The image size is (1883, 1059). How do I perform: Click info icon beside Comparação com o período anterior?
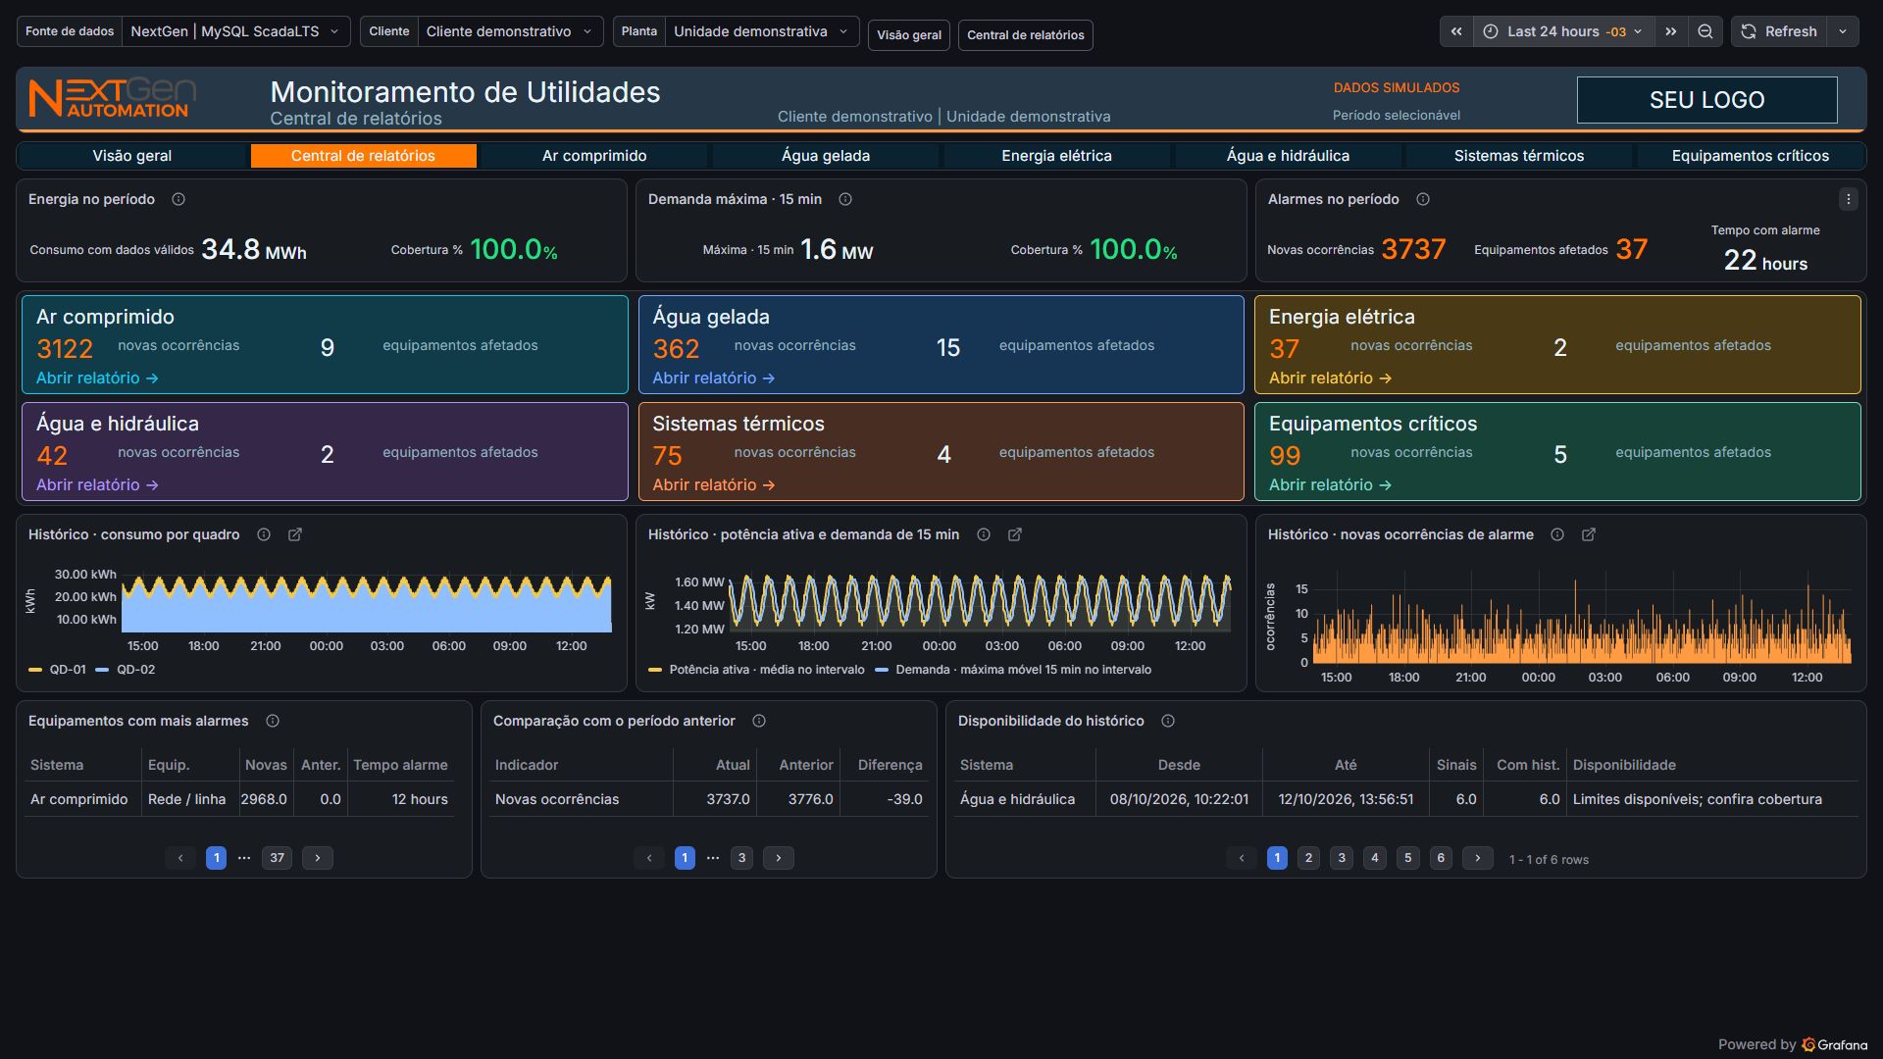pos(759,721)
